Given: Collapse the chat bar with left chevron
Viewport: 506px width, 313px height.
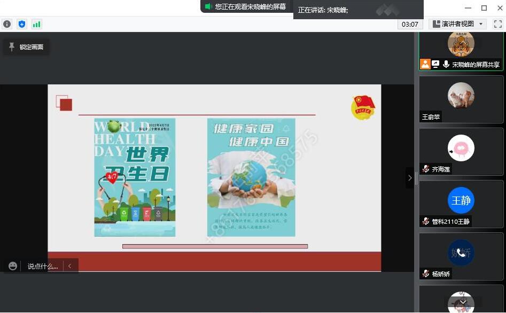Looking at the screenshot, I should pyautogui.click(x=69, y=266).
